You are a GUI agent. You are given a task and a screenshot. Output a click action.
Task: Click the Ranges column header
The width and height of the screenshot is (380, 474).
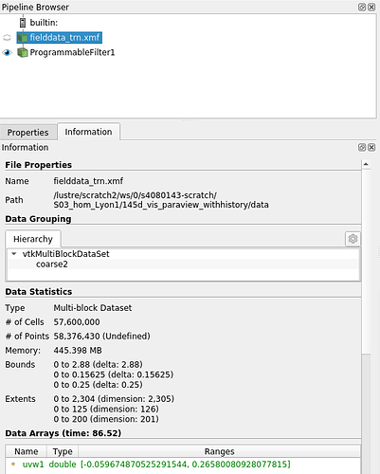219,451
